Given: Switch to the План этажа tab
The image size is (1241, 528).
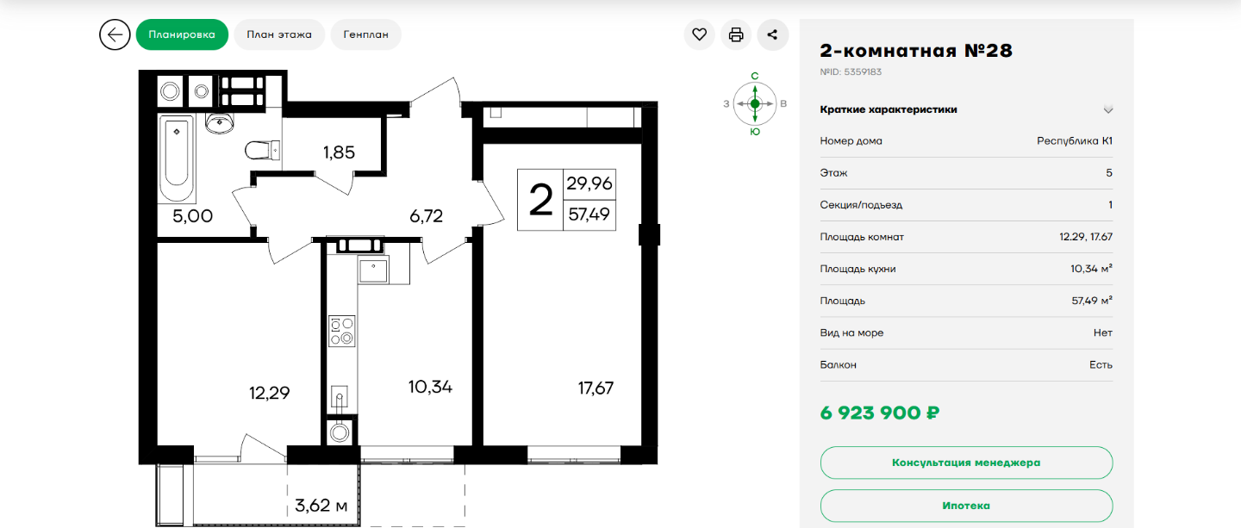Looking at the screenshot, I should [279, 35].
